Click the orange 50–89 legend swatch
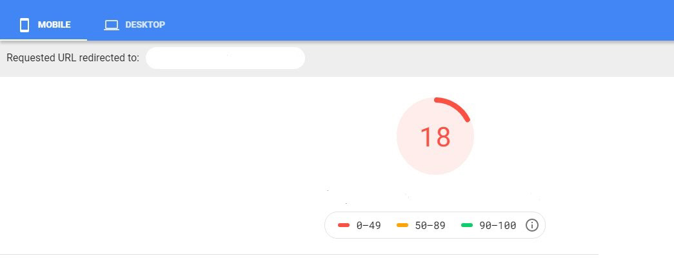 (x=403, y=225)
